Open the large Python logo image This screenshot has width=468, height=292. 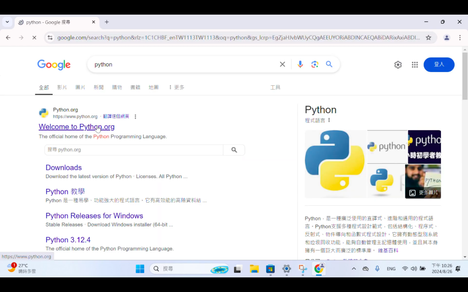335,164
